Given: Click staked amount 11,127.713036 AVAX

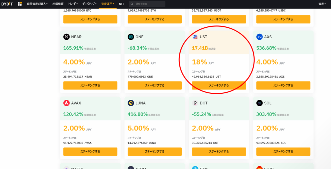Looking at the screenshot, I should 78,143.
